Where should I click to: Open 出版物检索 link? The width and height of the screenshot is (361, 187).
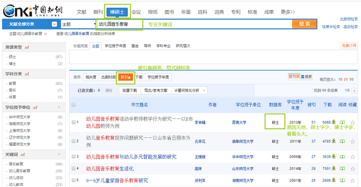tap(349, 19)
